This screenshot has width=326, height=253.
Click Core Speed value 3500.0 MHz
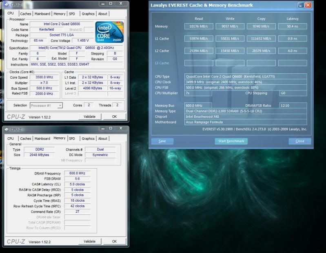pos(44,77)
